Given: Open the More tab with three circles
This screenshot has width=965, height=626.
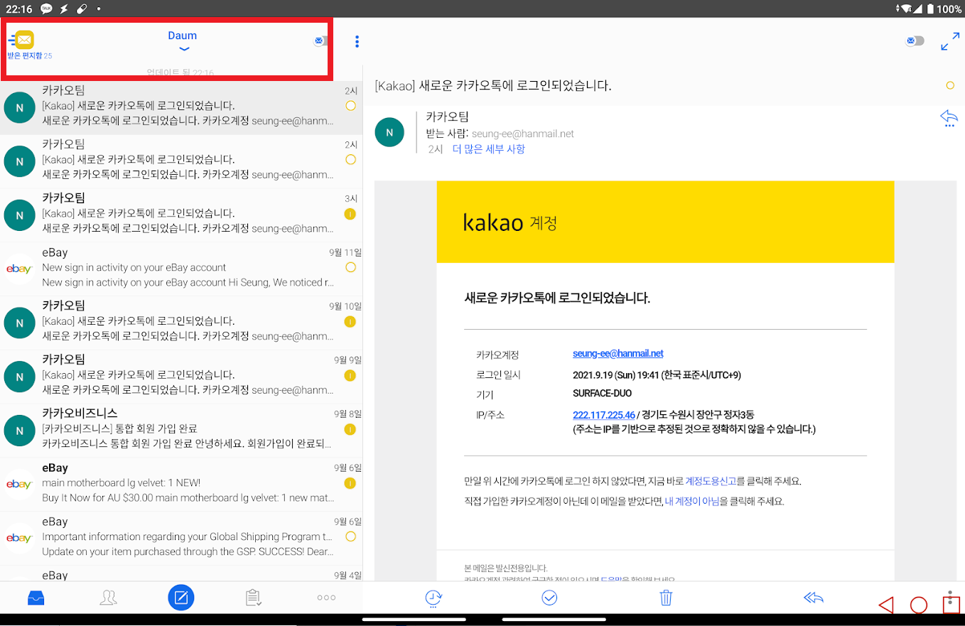Looking at the screenshot, I should click(326, 598).
